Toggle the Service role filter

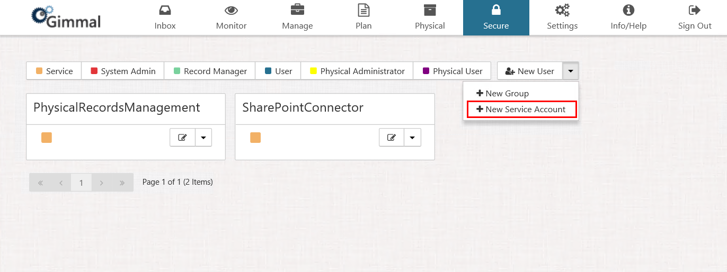(x=54, y=71)
